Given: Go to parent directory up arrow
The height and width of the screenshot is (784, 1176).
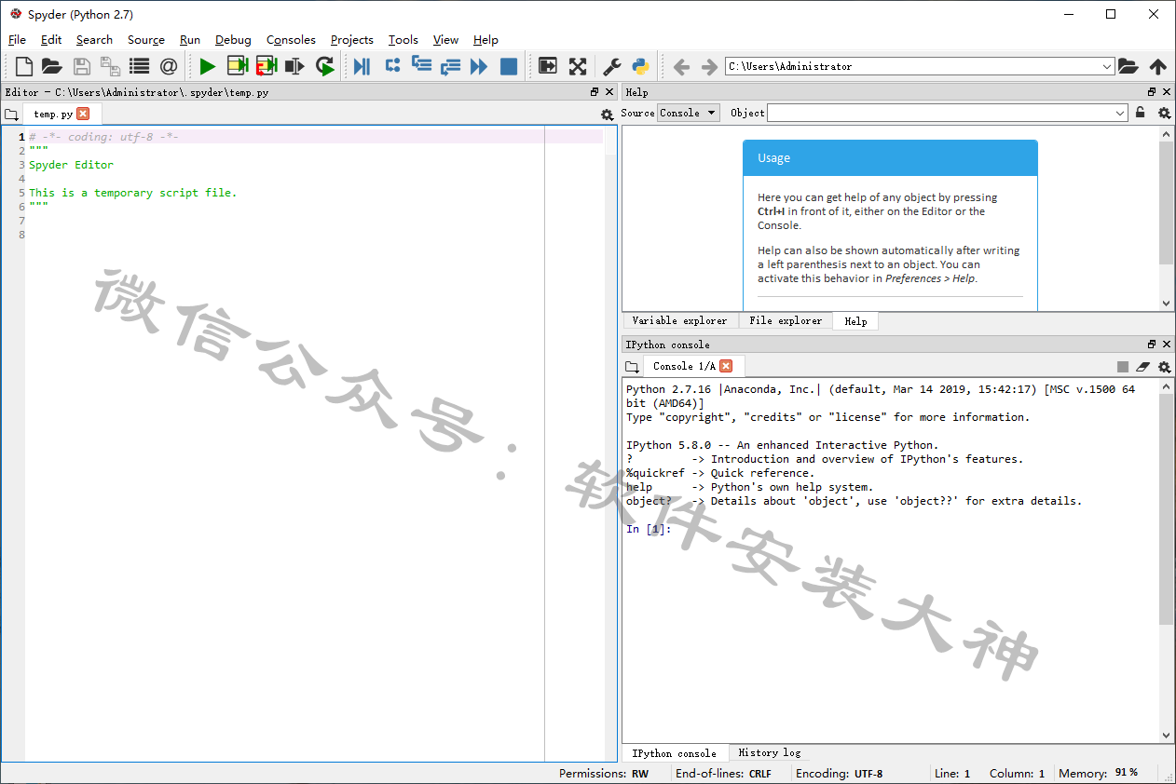Looking at the screenshot, I should coord(1157,66).
